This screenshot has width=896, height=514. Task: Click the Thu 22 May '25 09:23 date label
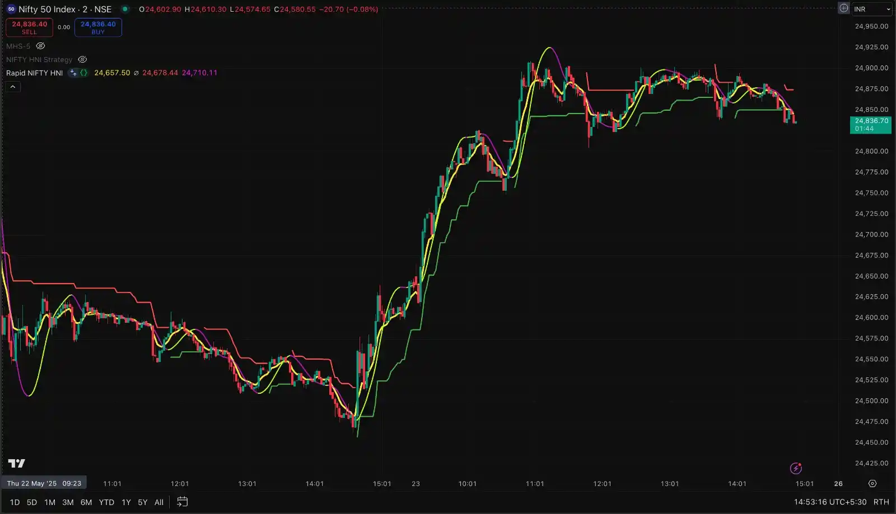coord(44,483)
